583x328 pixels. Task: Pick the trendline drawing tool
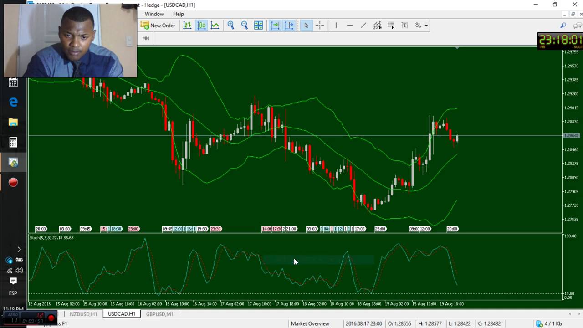pyautogui.click(x=363, y=26)
